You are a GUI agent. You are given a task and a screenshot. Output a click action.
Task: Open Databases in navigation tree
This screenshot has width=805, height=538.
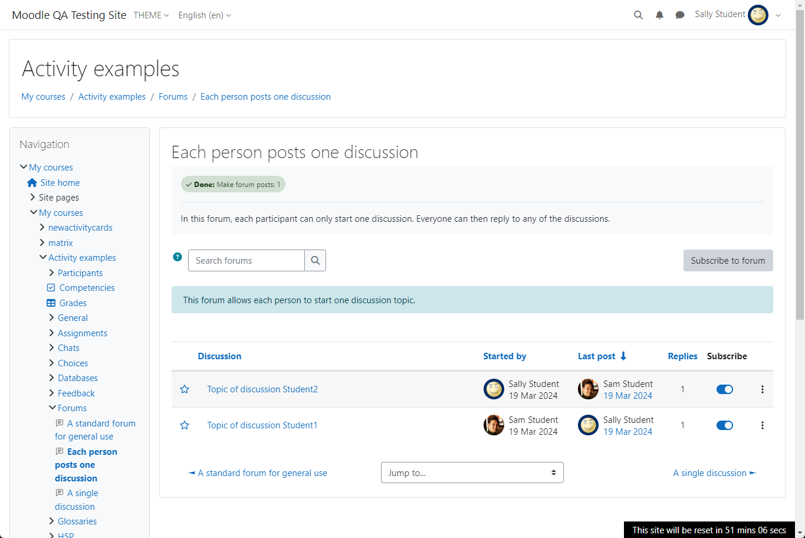[x=78, y=378]
